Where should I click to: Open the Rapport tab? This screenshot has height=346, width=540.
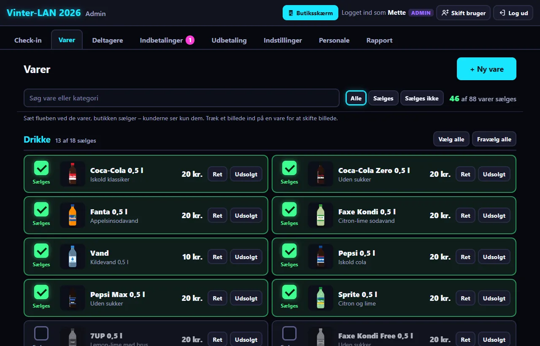tap(379, 40)
